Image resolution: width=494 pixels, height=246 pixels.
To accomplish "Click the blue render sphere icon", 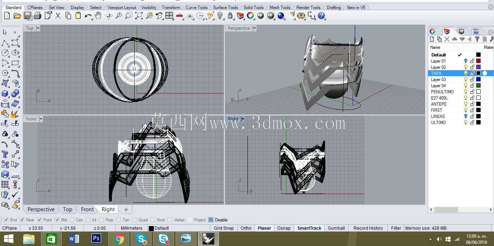I will 281,16.
